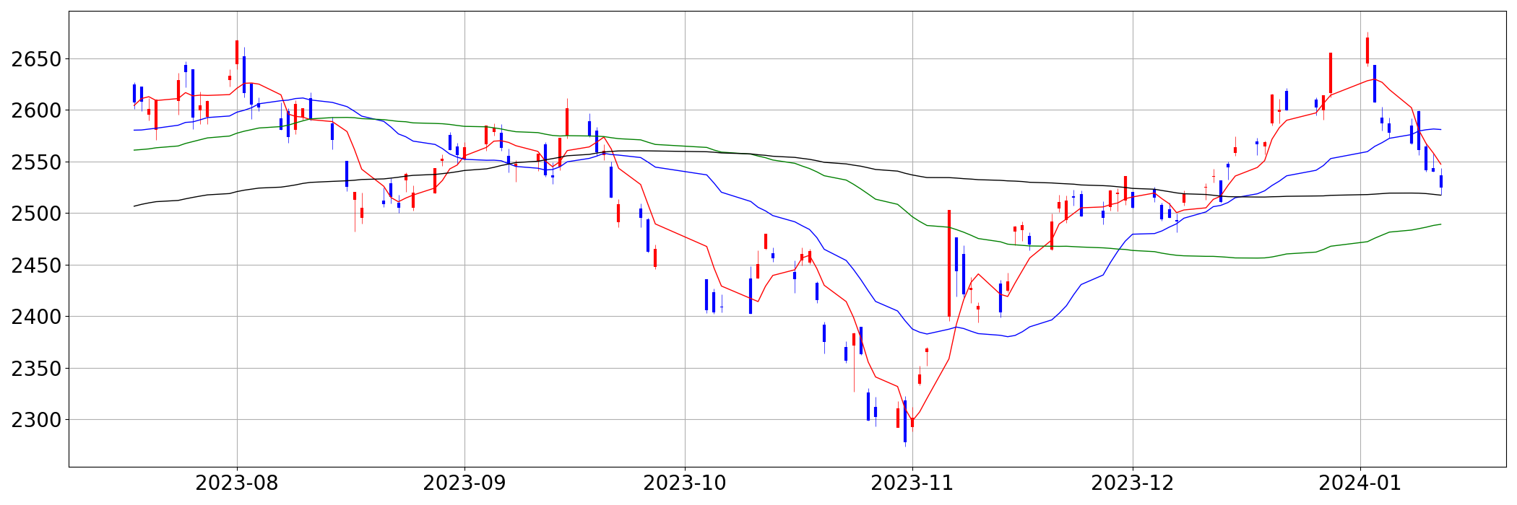1517x505 pixels.
Task: Click the 2350 y-axis label
Action: 35,369
